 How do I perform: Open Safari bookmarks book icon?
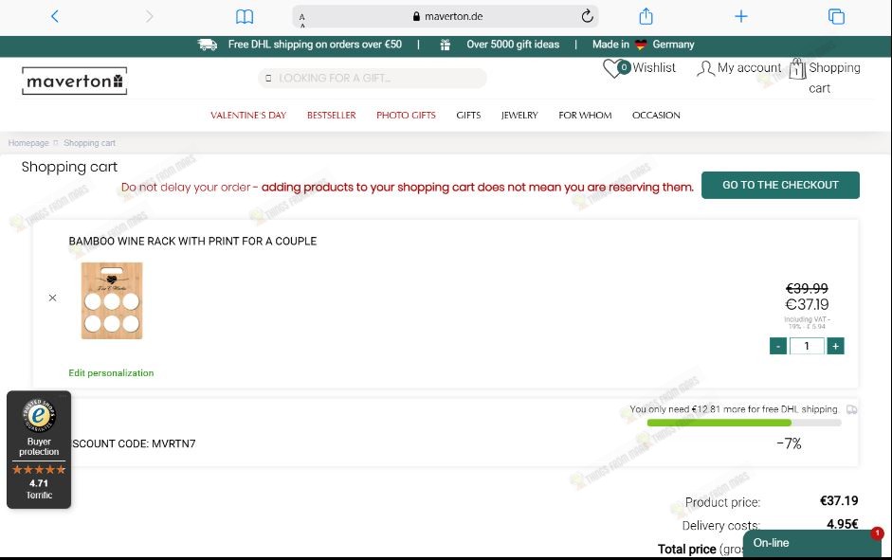point(245,16)
